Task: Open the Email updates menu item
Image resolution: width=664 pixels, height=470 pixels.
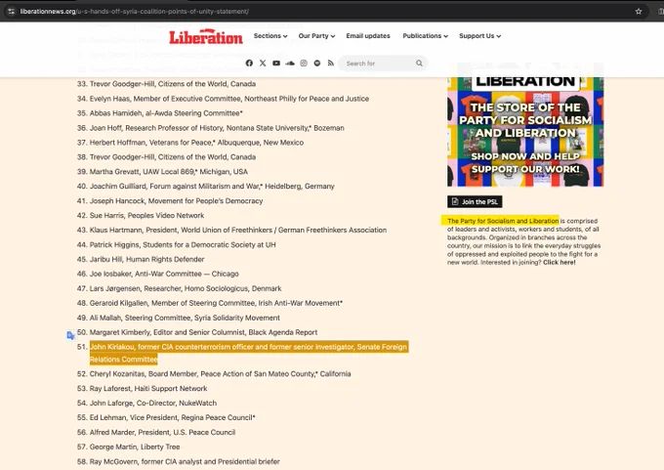Action: click(368, 36)
